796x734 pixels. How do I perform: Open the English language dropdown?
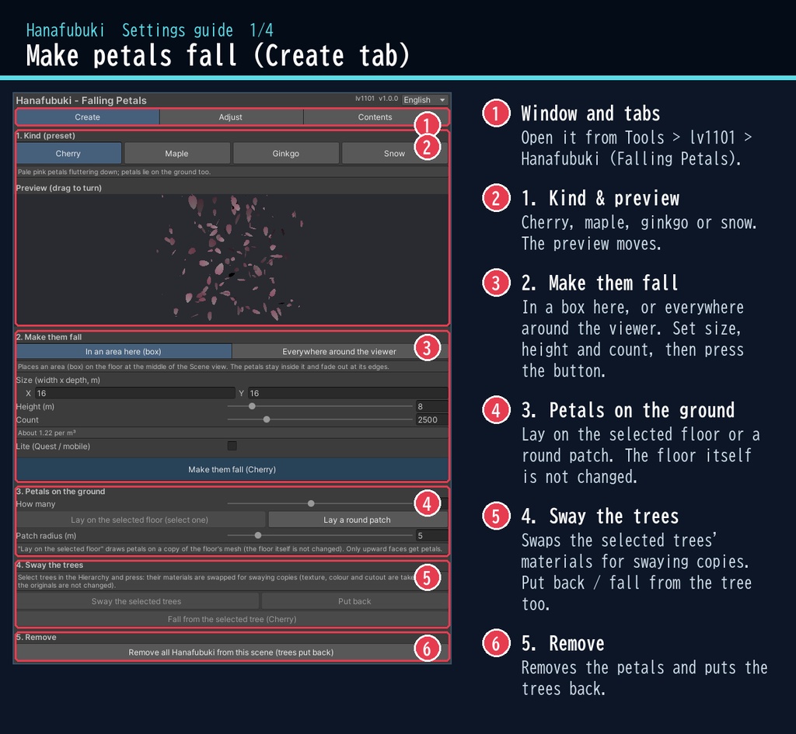coord(424,100)
